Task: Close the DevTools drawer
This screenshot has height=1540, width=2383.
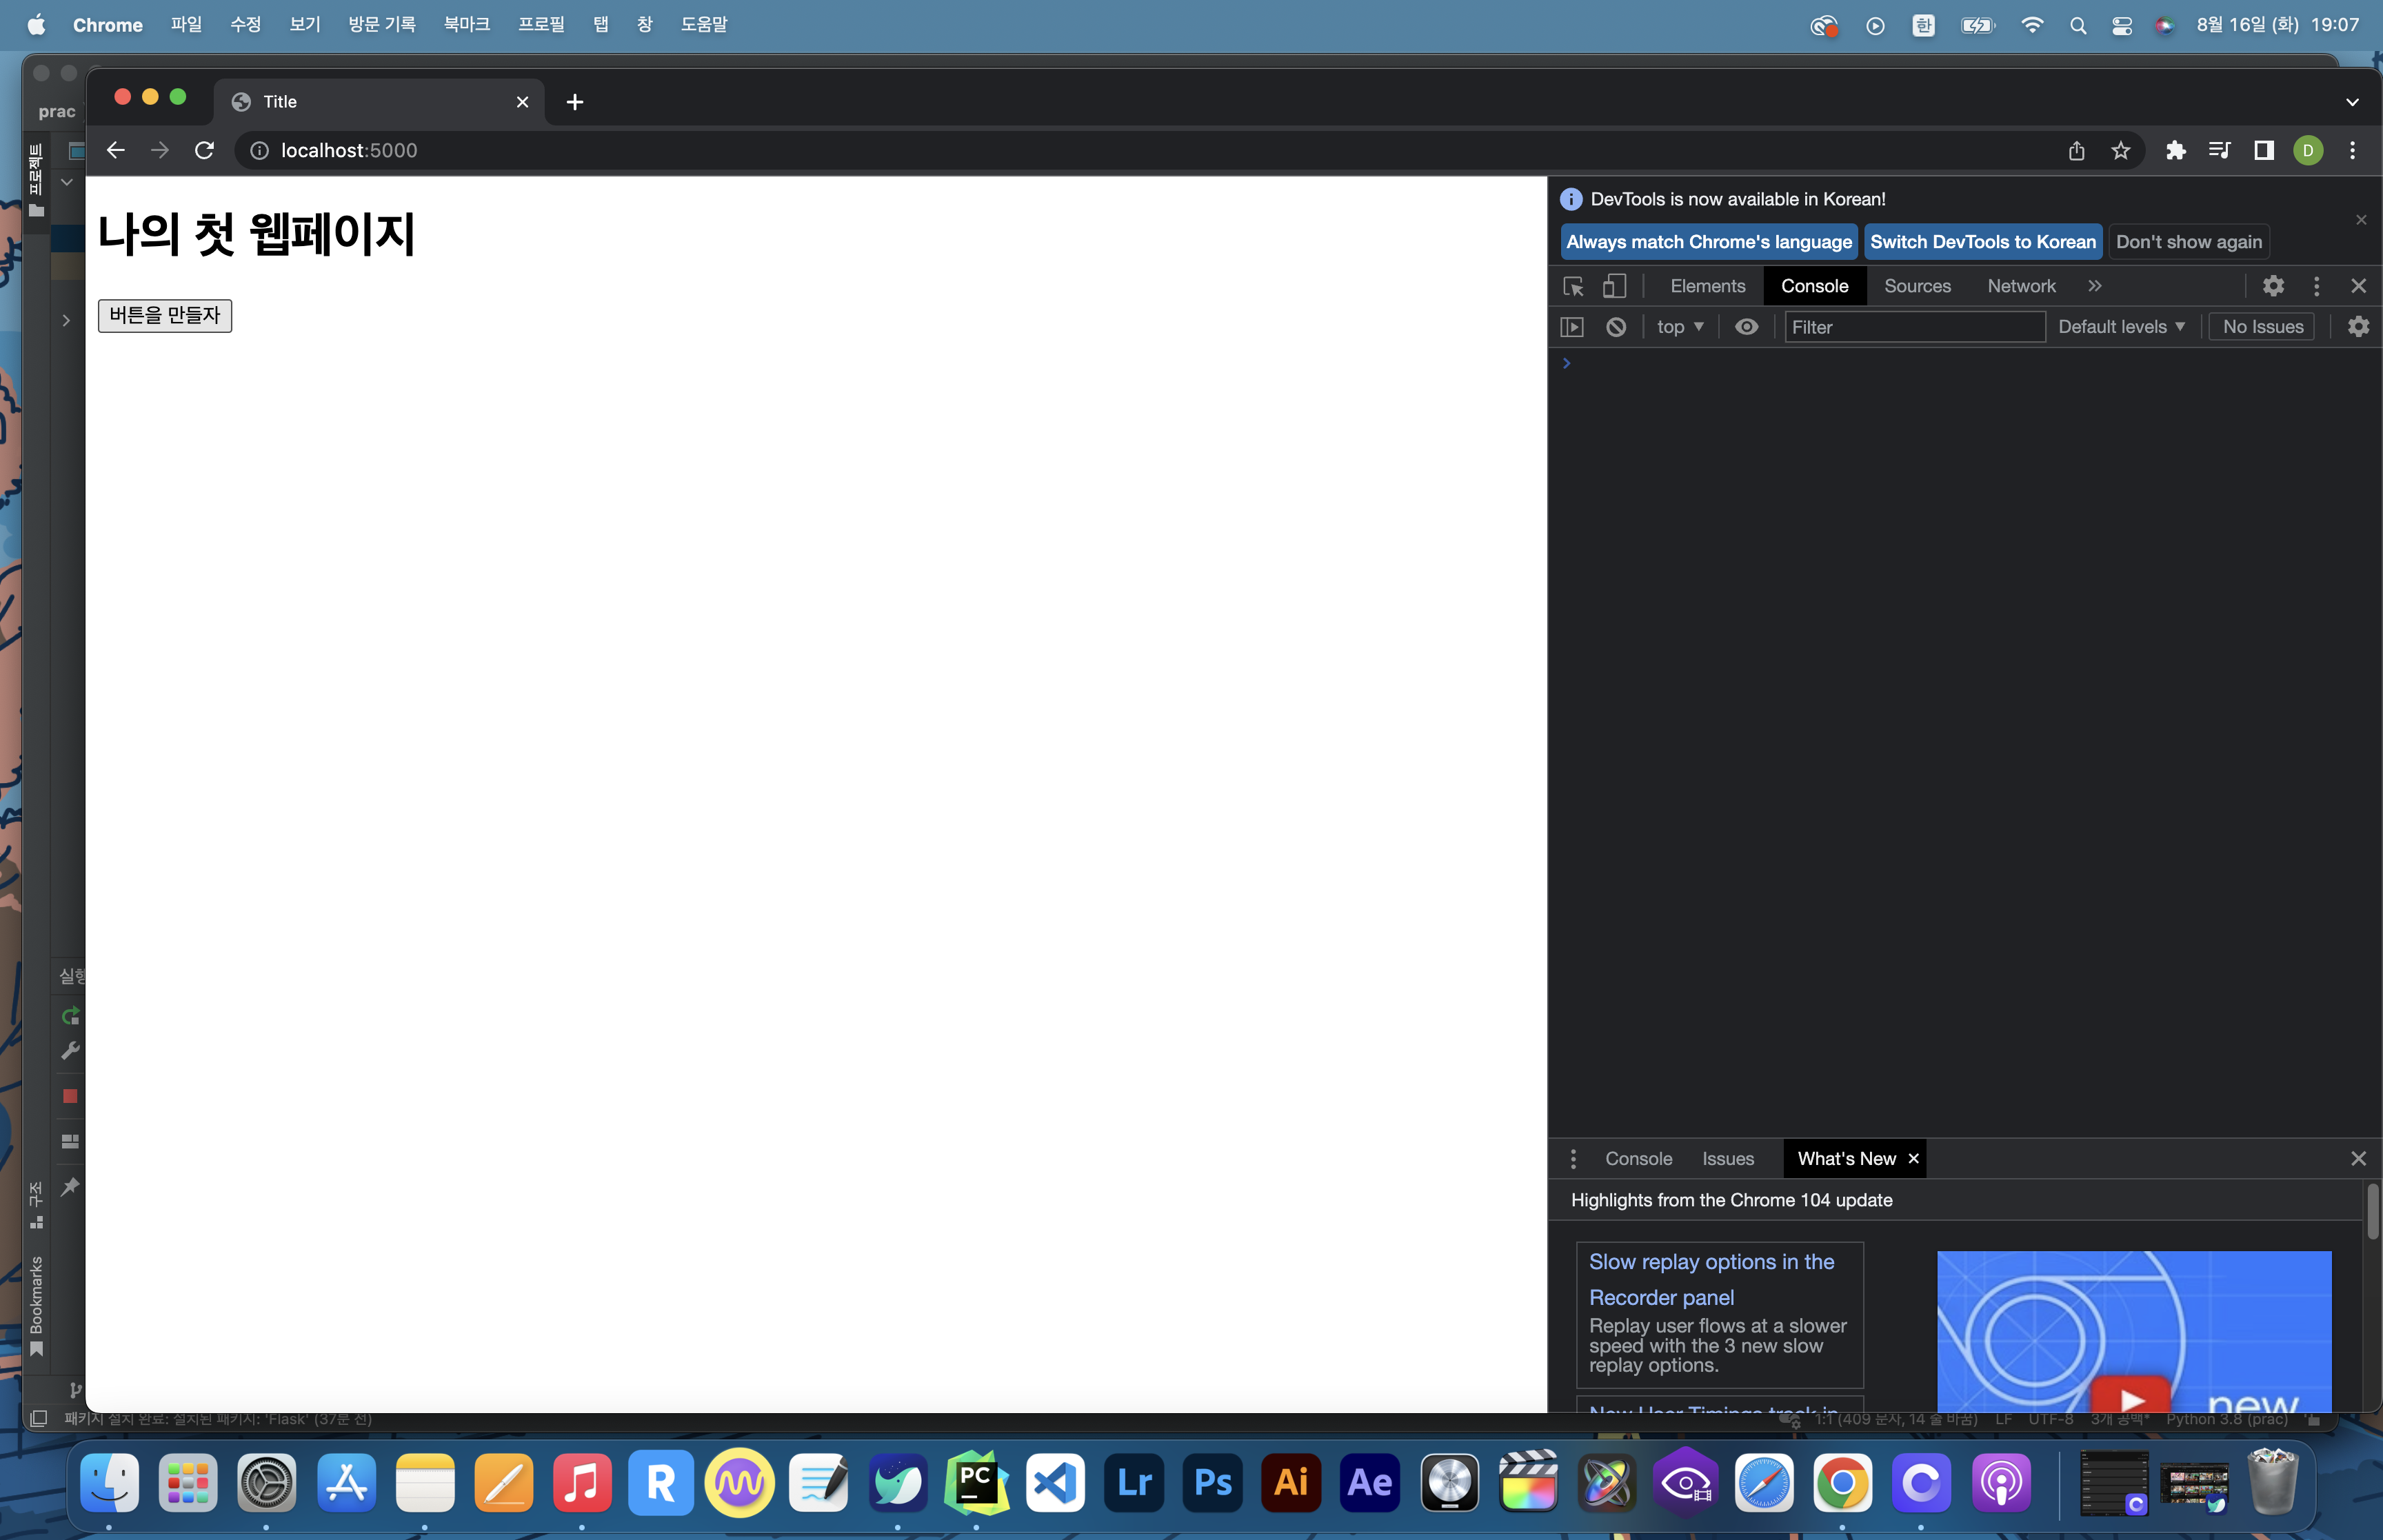Action: pyautogui.click(x=2358, y=1158)
